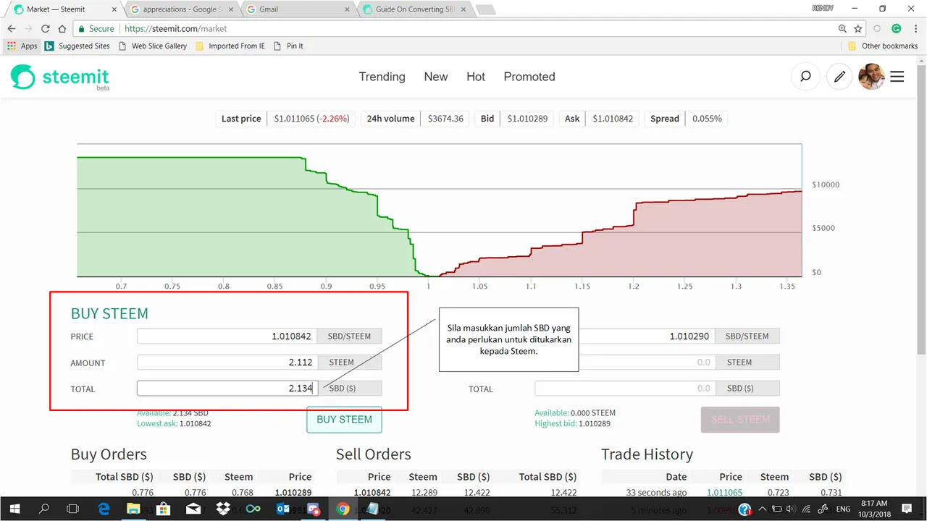This screenshot has width=927, height=521.
Task: Click Available 0.000 STEEM link
Action: tap(575, 413)
